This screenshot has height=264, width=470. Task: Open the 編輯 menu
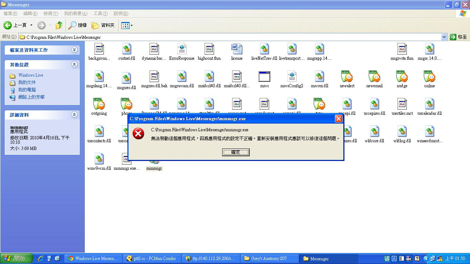(30, 14)
